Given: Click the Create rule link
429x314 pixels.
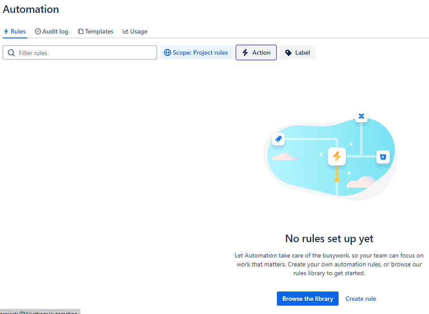Looking at the screenshot, I should click(x=361, y=299).
